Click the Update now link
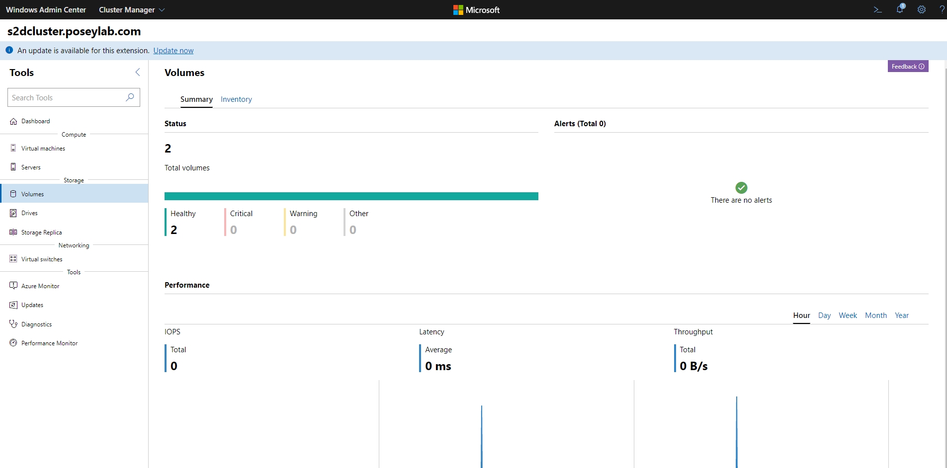Viewport: 947px width, 468px height. (173, 50)
